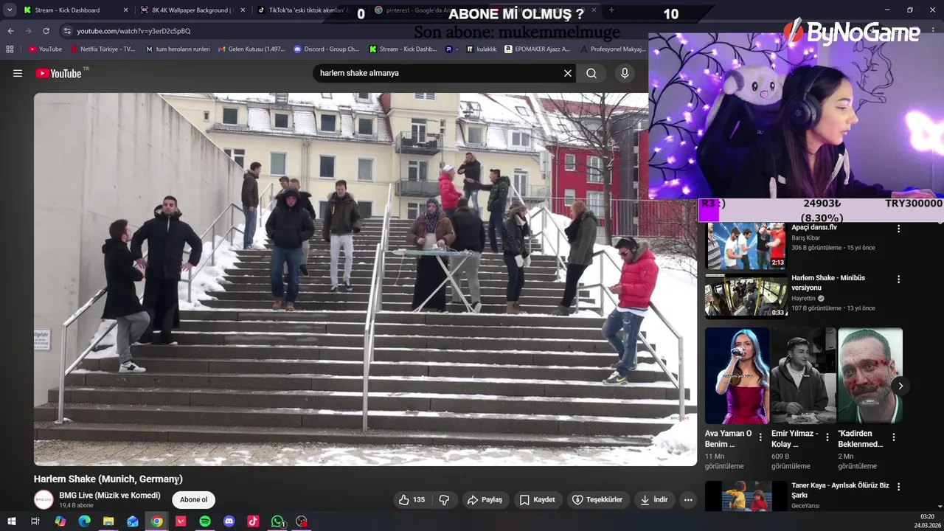Image resolution: width=944 pixels, height=531 pixels.
Task: Open YouTube bookmark
Action: pos(45,49)
